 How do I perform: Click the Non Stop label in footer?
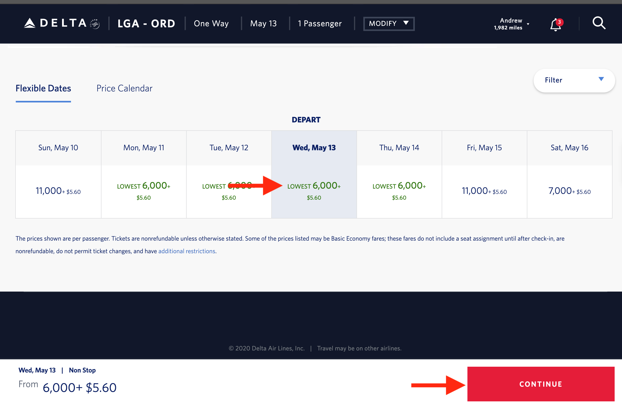(x=82, y=370)
